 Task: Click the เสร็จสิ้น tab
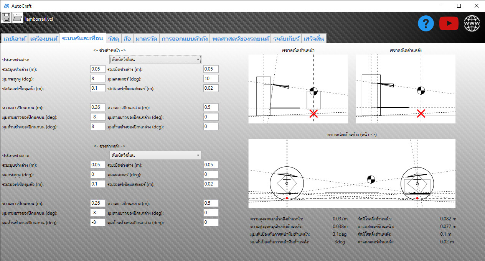314,39
